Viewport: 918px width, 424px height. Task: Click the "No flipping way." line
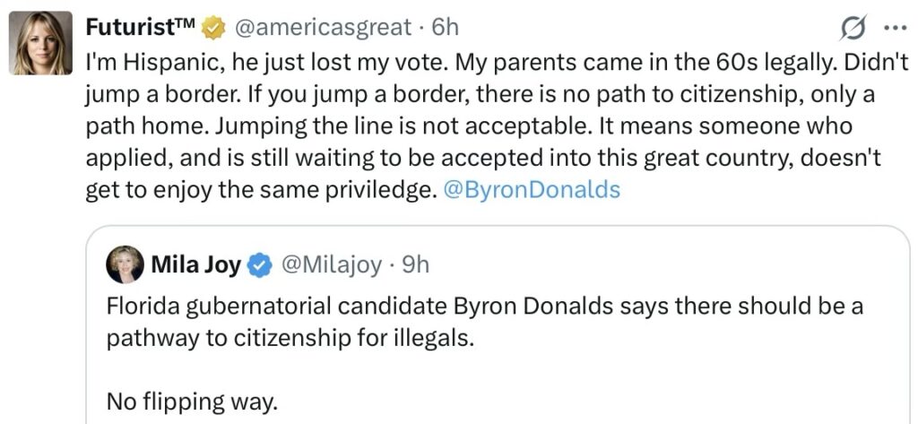[x=192, y=402]
